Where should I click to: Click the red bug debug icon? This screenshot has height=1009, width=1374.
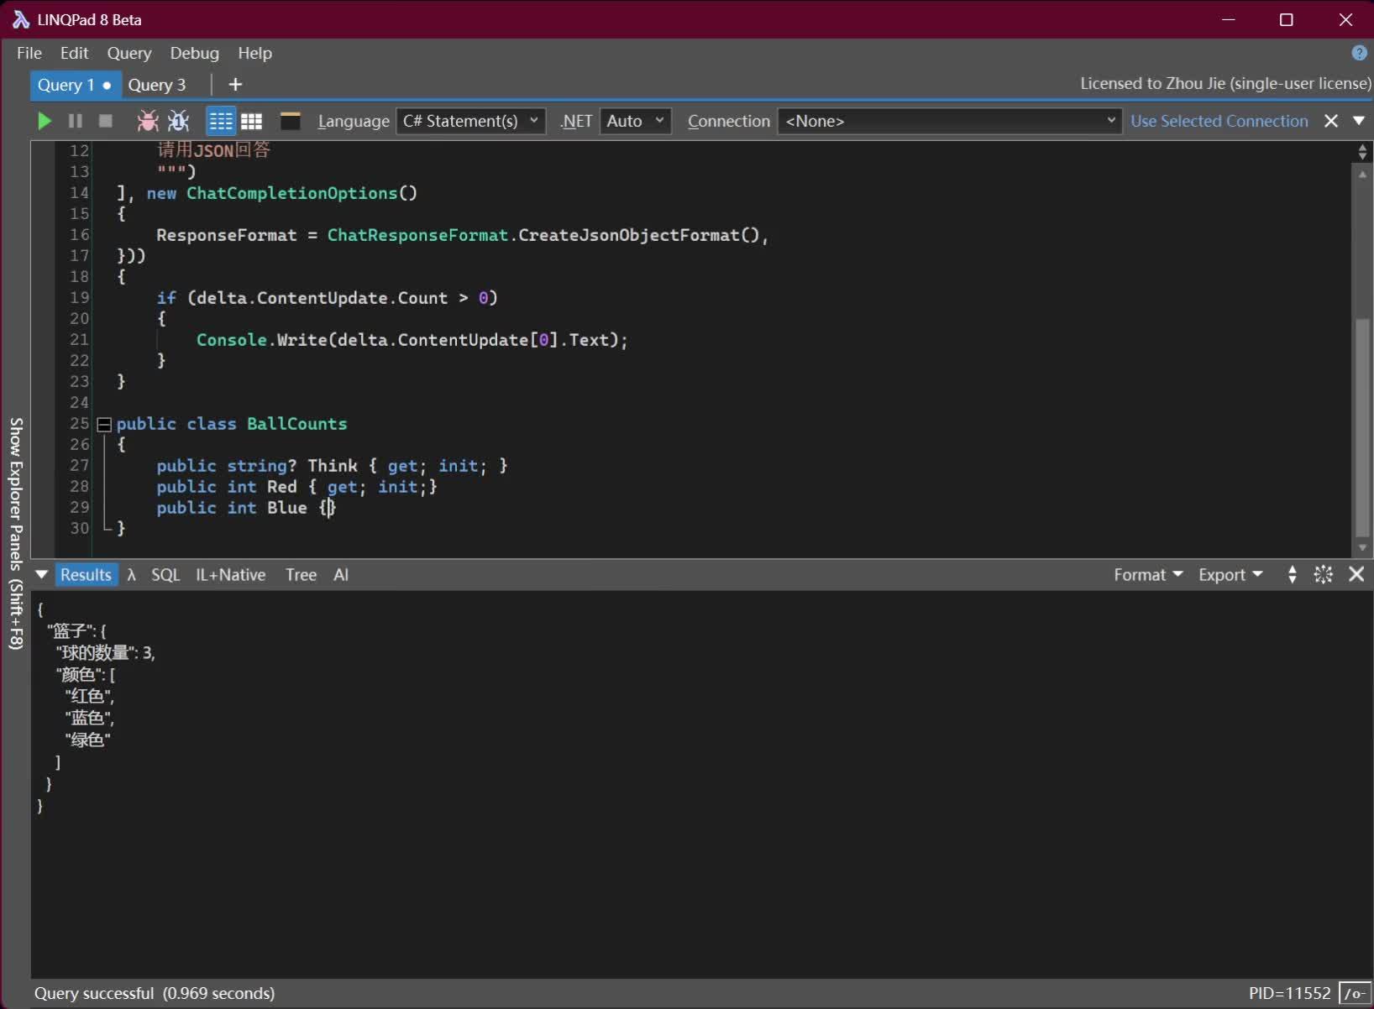click(148, 121)
